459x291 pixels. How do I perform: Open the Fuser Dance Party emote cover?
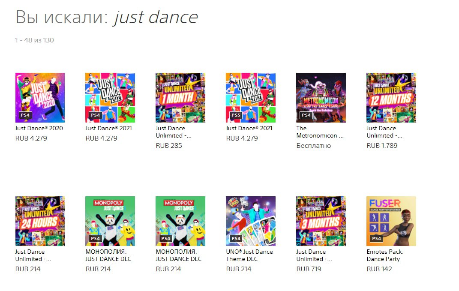[391, 221]
